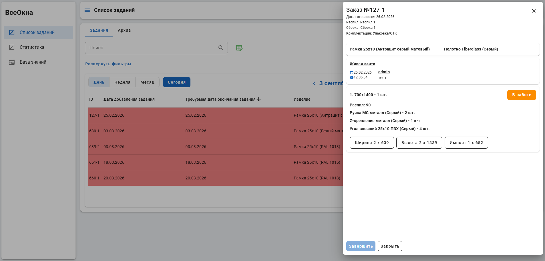Image resolution: width=545 pixels, height=261 pixels.
Task: Select task row 127-1 ID cell
Action: (x=94, y=115)
